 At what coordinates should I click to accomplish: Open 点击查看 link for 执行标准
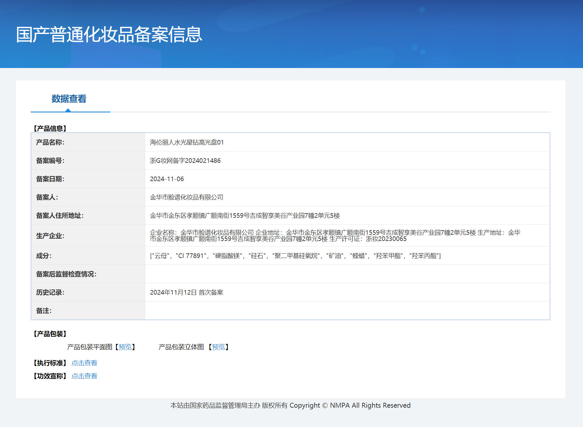pos(84,363)
